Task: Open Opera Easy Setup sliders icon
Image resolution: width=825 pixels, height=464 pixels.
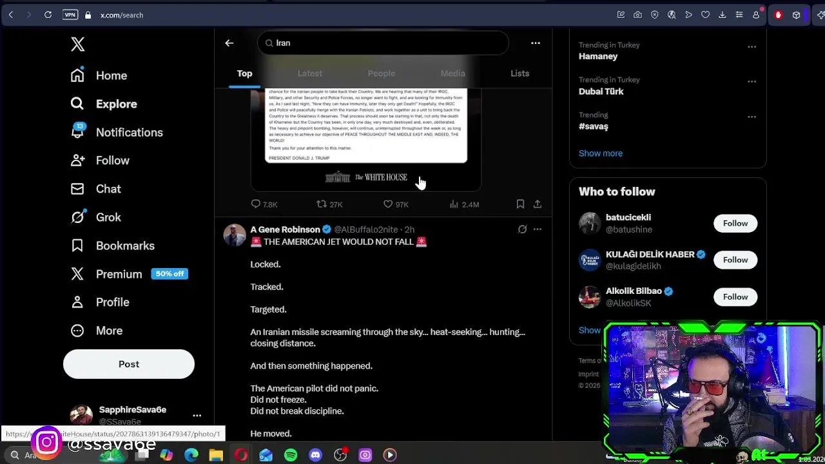Action: pos(739,15)
